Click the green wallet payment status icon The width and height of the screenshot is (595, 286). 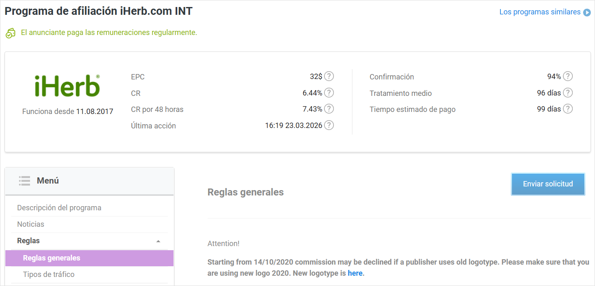[x=10, y=33]
